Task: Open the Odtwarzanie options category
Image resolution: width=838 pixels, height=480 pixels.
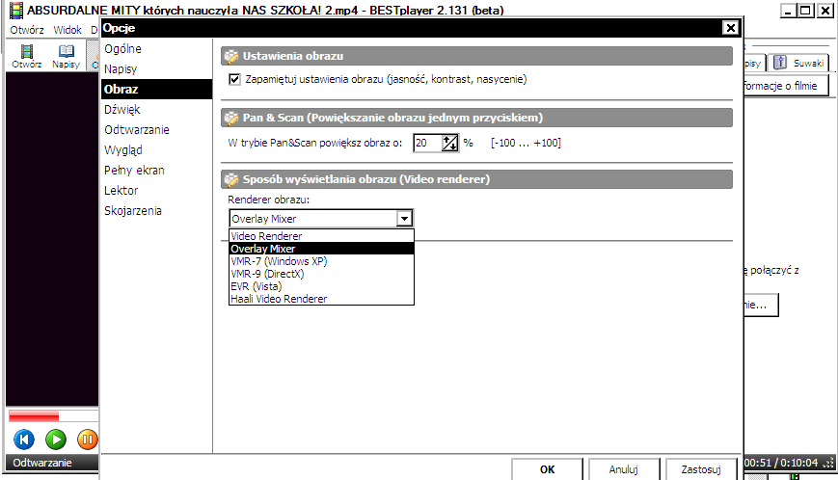Action: click(156, 130)
